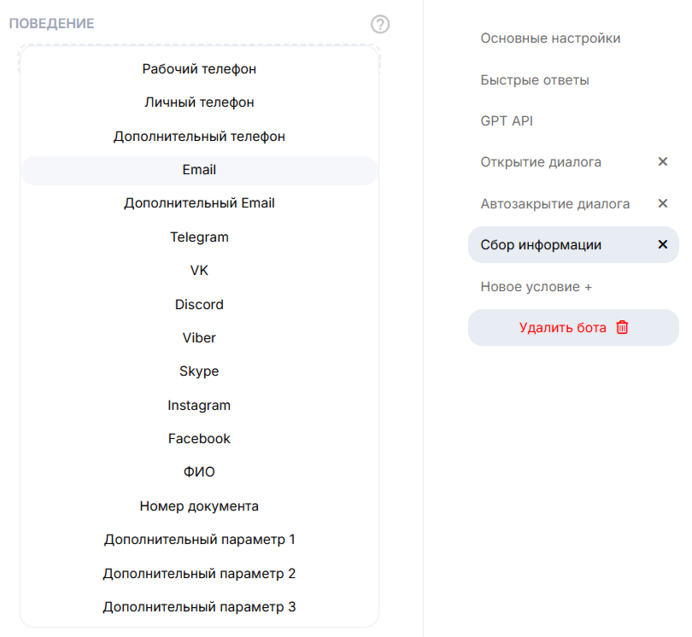692x637 pixels.
Task: Click the help question mark icon
Action: coord(380,24)
